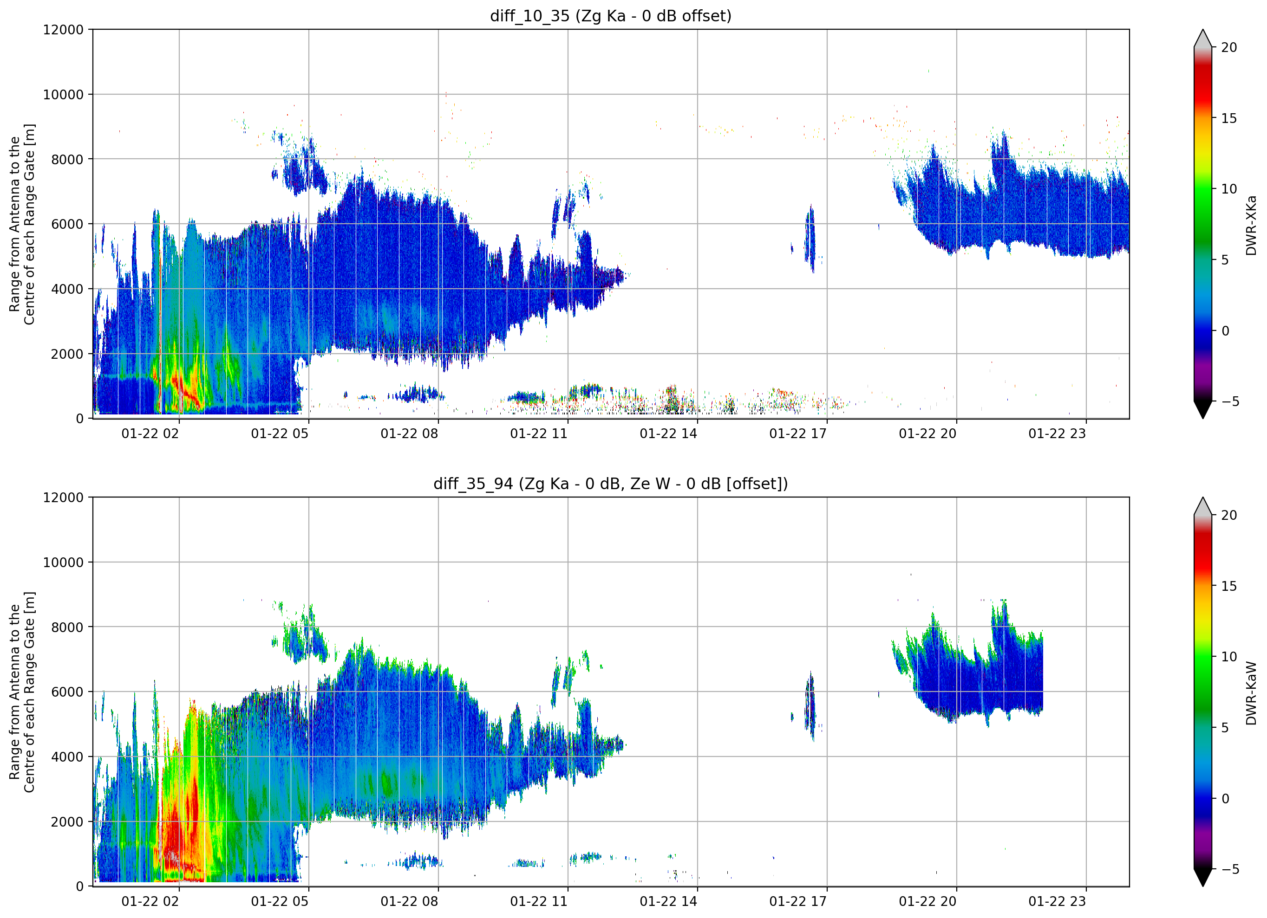The height and width of the screenshot is (918, 1267).
Task: Click the bottom colorbar tick label −5
Action: pos(1230,869)
